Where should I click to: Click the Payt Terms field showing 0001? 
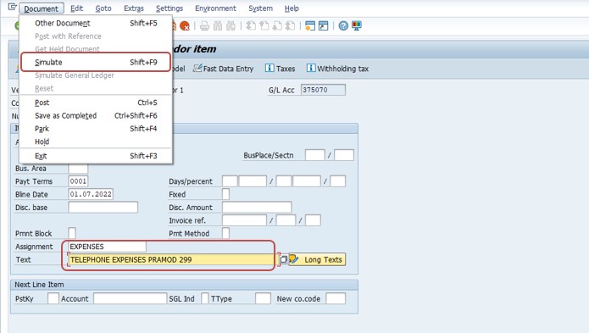pos(78,181)
